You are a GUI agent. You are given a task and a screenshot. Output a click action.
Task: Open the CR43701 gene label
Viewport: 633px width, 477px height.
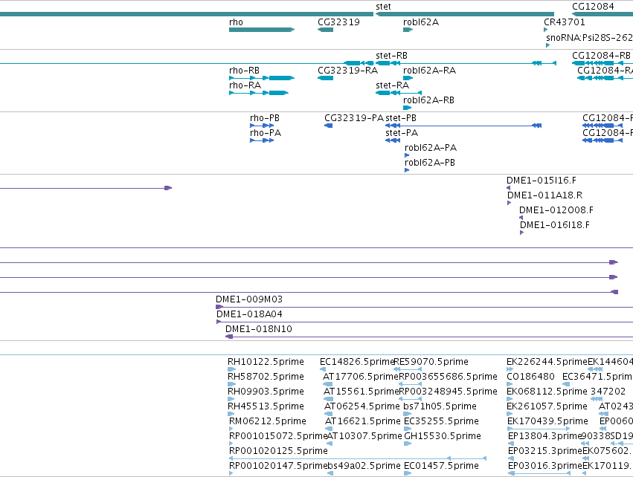564,22
